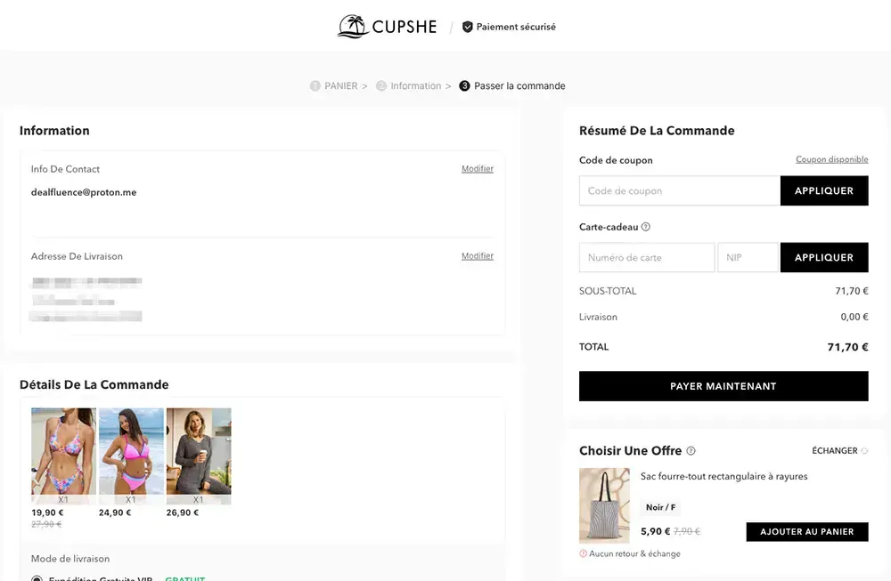Click the Noir / F variant label

[x=660, y=507]
